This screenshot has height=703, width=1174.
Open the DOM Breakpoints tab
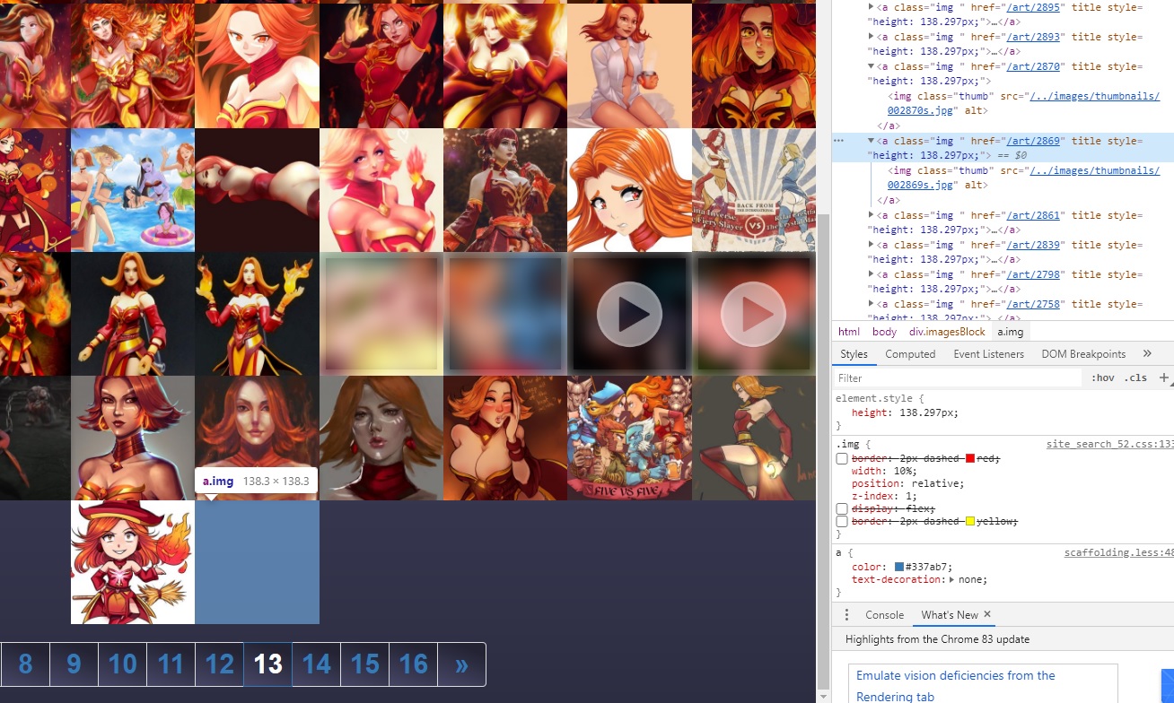click(1083, 353)
